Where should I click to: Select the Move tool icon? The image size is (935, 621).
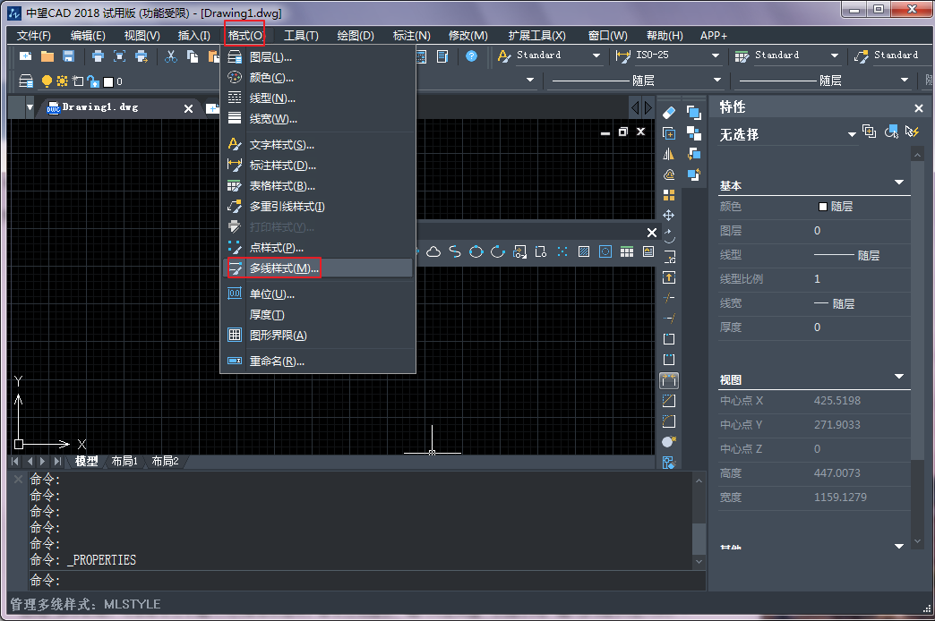pos(668,216)
